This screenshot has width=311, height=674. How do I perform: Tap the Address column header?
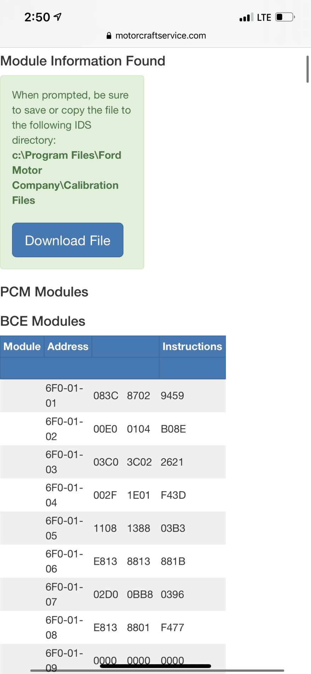pyautogui.click(x=68, y=347)
